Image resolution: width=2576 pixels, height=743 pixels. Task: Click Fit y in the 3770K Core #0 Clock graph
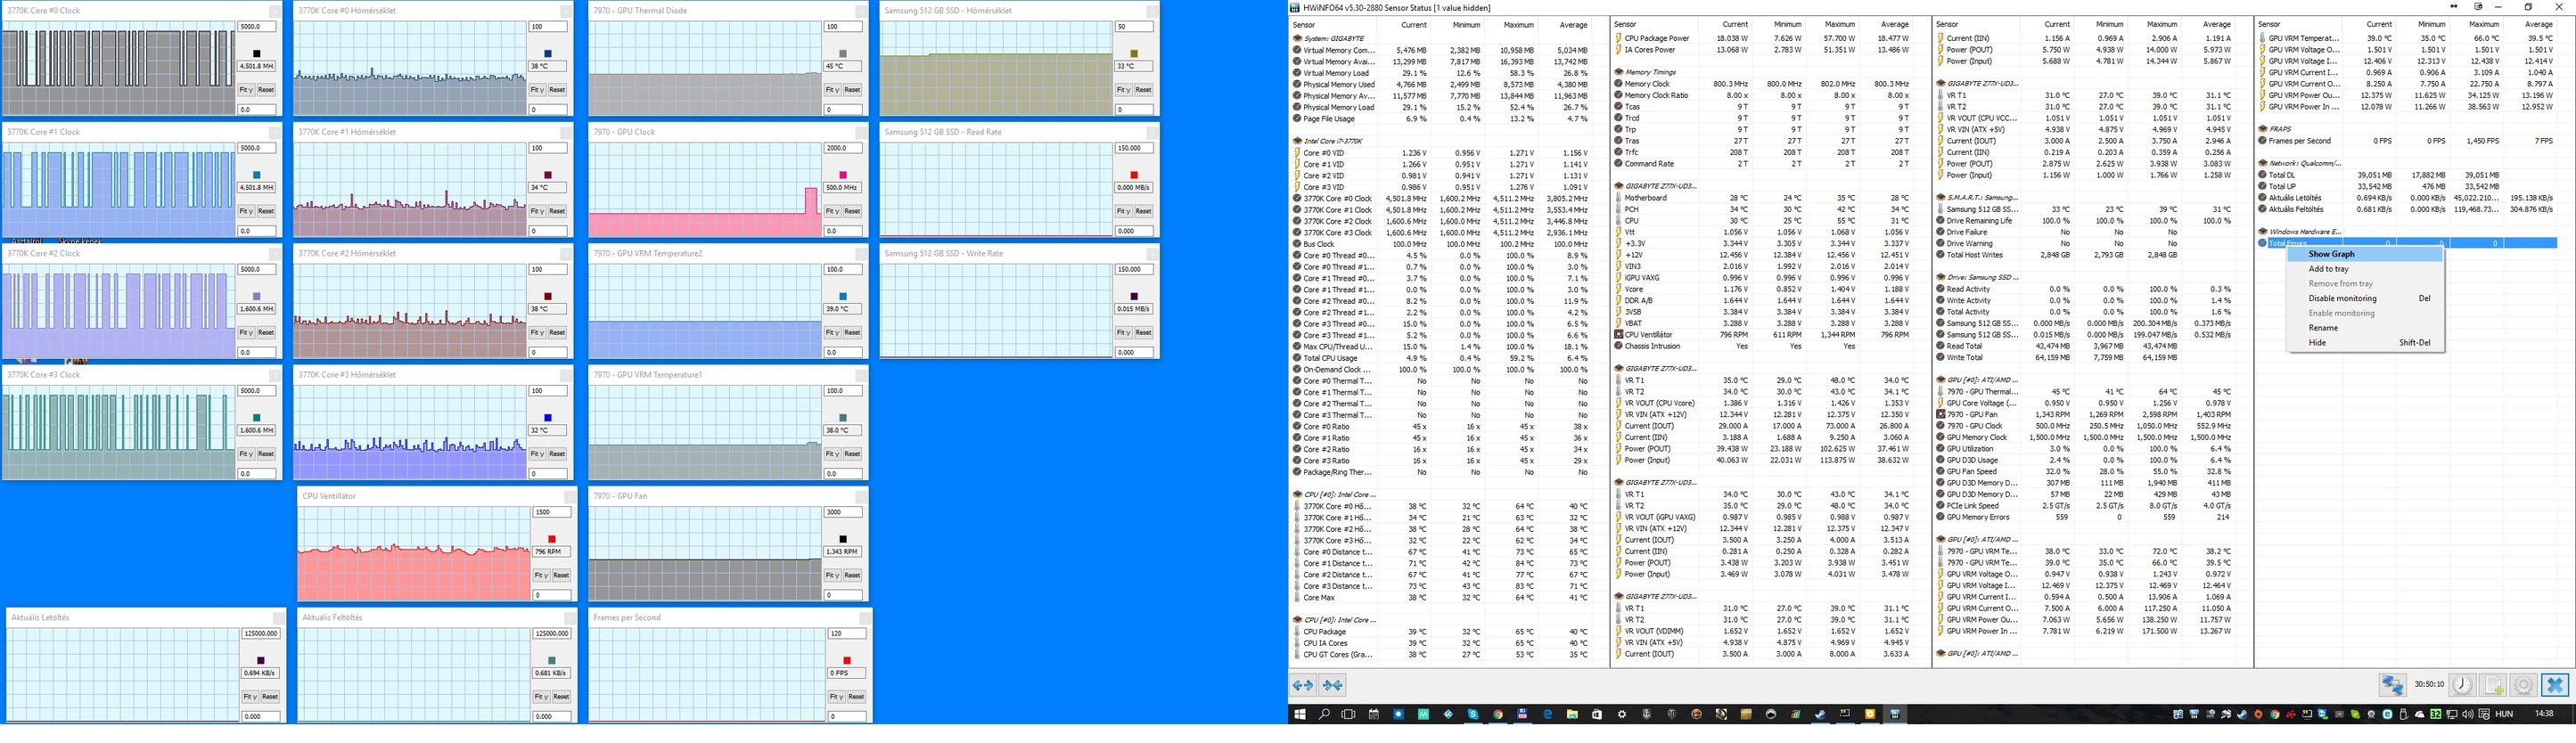click(x=245, y=90)
